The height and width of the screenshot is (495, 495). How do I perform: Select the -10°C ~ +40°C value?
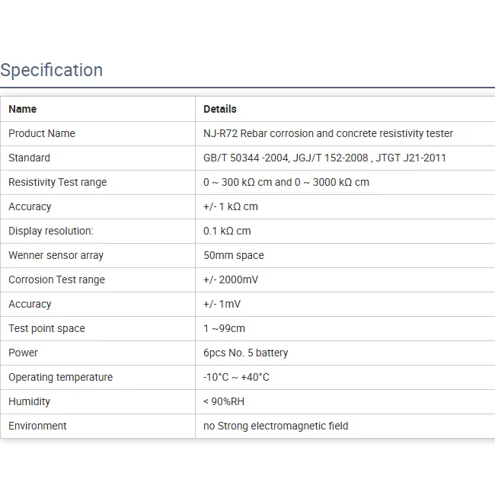coord(236,377)
